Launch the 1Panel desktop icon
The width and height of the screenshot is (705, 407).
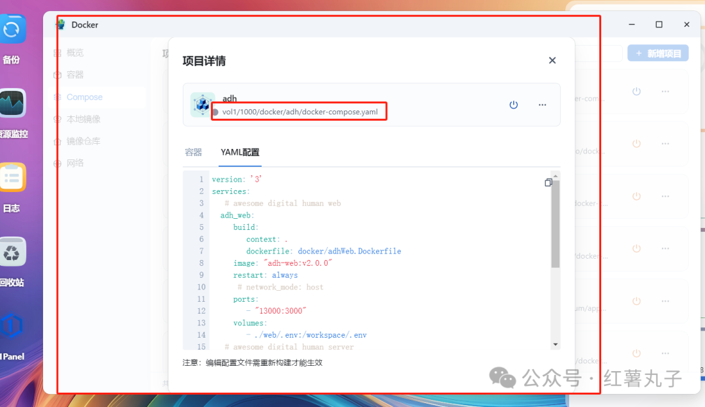[12, 326]
